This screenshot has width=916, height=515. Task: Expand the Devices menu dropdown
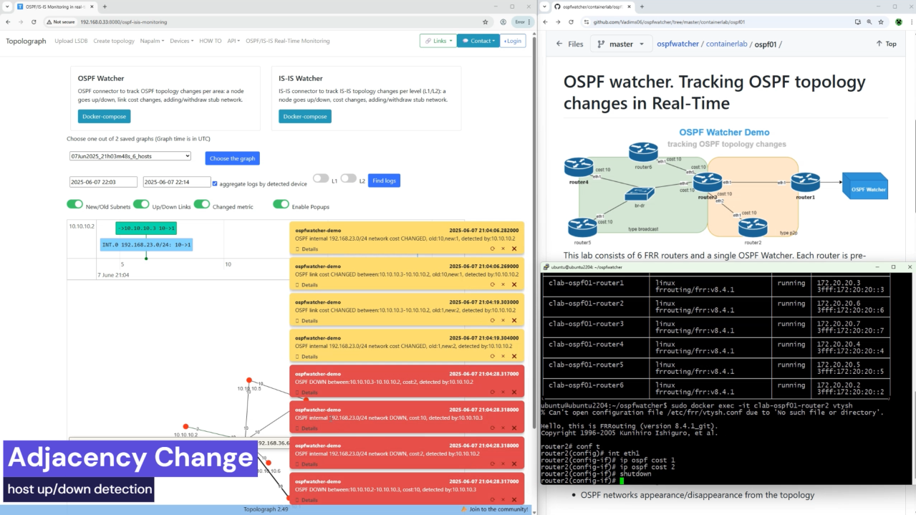(x=181, y=41)
